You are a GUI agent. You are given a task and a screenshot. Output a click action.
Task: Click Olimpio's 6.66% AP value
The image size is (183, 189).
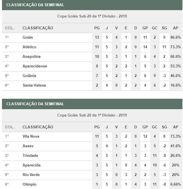point(175,184)
